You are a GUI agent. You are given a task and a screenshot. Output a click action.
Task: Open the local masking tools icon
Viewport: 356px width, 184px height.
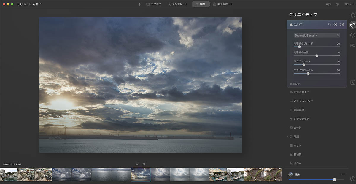pos(353,83)
